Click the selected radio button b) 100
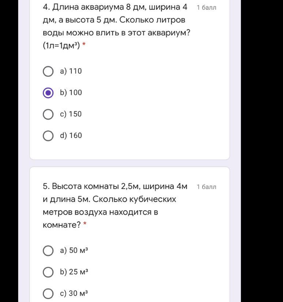 pos(48,93)
